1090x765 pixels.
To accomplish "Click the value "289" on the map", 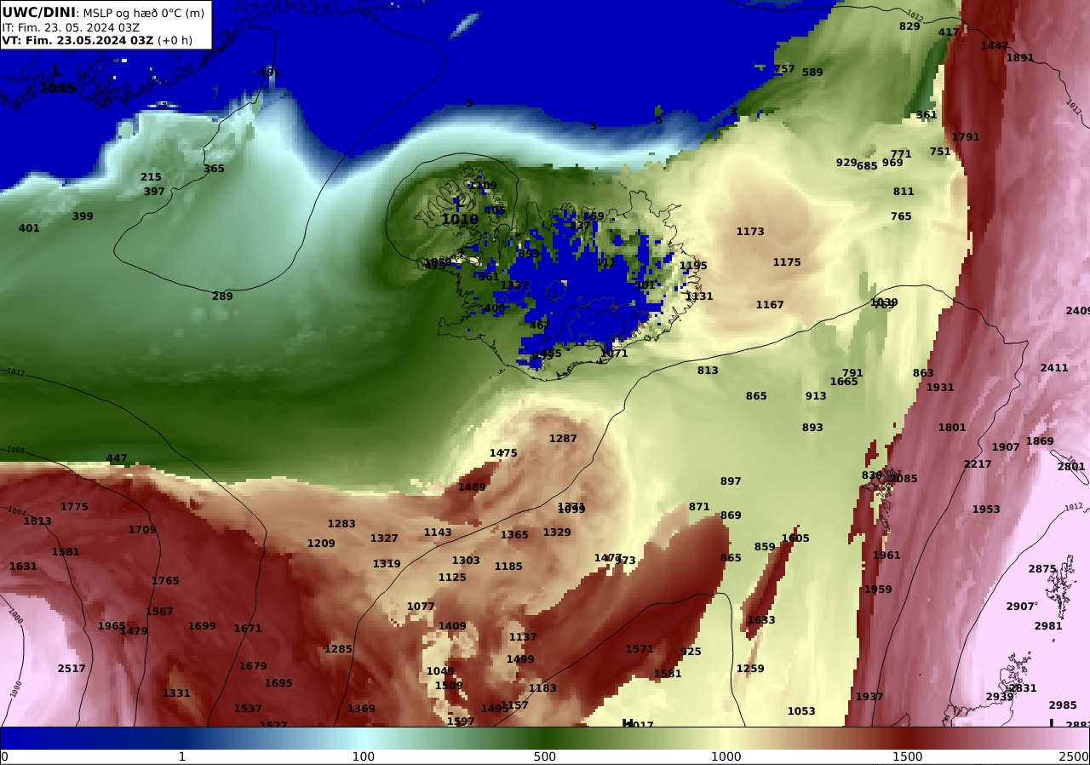I will [222, 296].
